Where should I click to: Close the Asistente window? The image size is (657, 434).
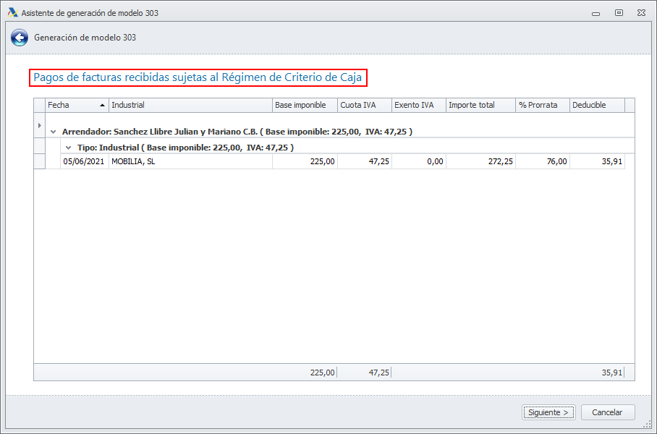pyautogui.click(x=641, y=13)
